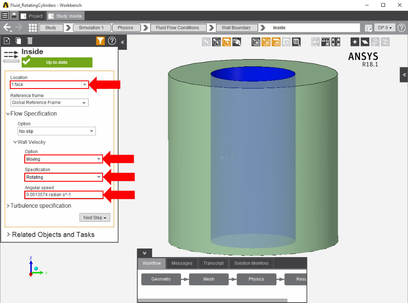Open the grid view icon
This screenshot has width=408, height=303.
point(33,28)
